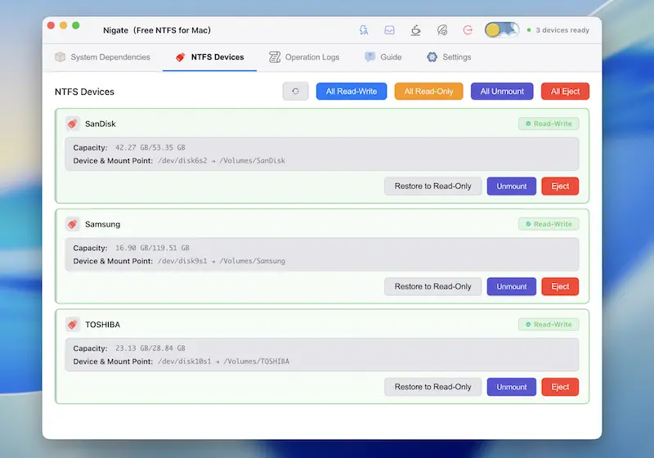Set all devices with All Read-Only
The width and height of the screenshot is (654, 458).
428,92
